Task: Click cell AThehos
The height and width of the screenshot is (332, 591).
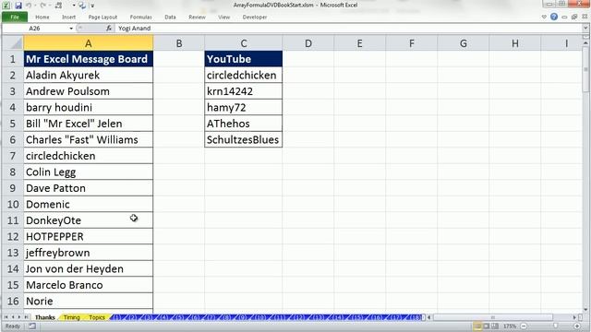Action: [x=244, y=124]
